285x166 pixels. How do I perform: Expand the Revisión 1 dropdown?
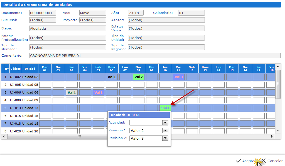point(165,130)
